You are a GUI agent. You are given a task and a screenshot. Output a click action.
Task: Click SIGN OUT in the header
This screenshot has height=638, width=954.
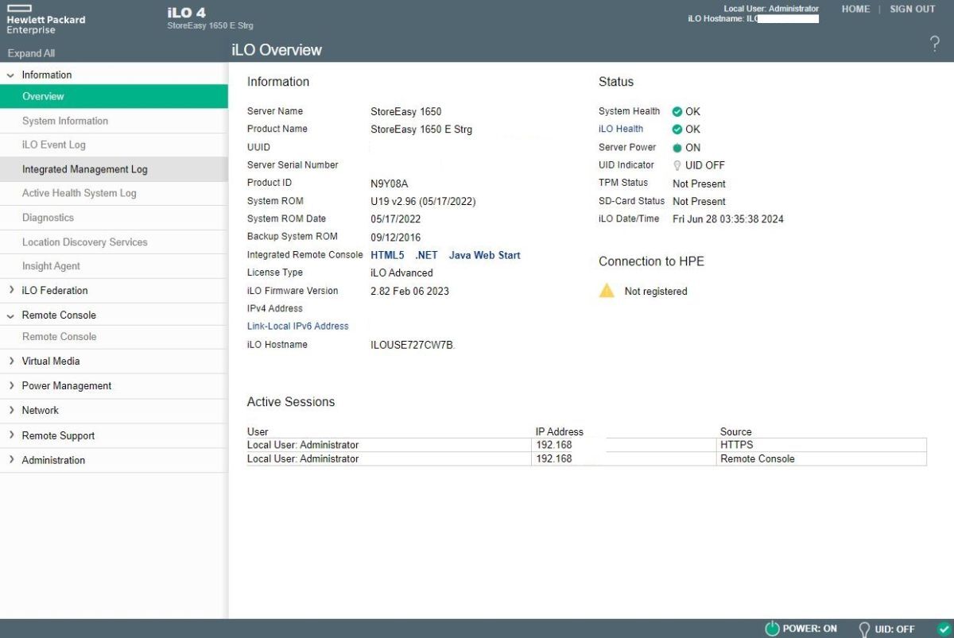[x=913, y=9]
